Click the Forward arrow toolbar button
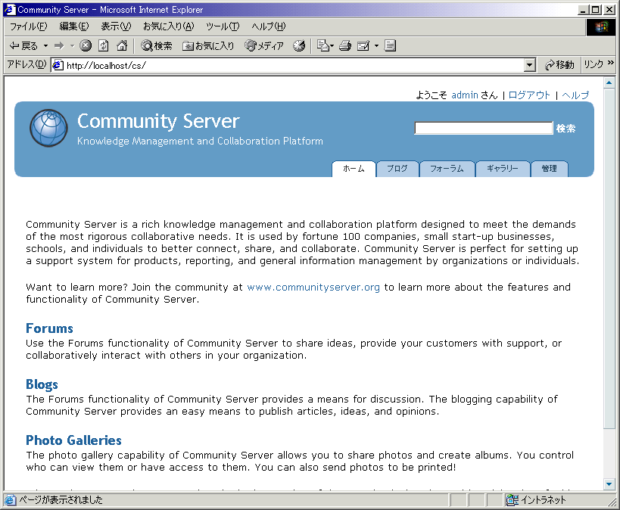The height and width of the screenshot is (510, 620). coord(59,46)
